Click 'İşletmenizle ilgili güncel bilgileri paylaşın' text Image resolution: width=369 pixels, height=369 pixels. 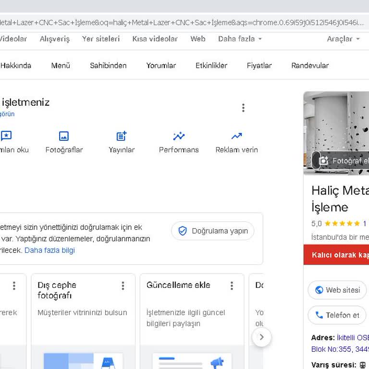pos(185,318)
